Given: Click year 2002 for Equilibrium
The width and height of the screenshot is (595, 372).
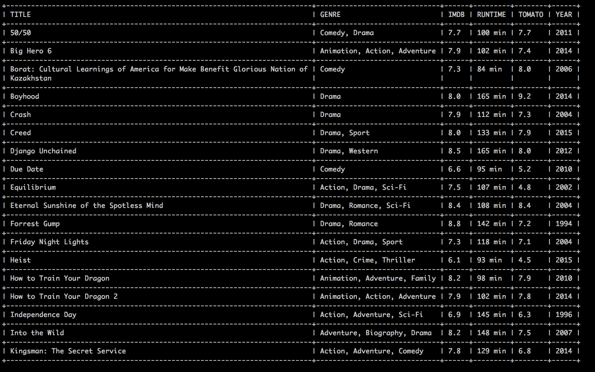Looking at the screenshot, I should pos(564,187).
